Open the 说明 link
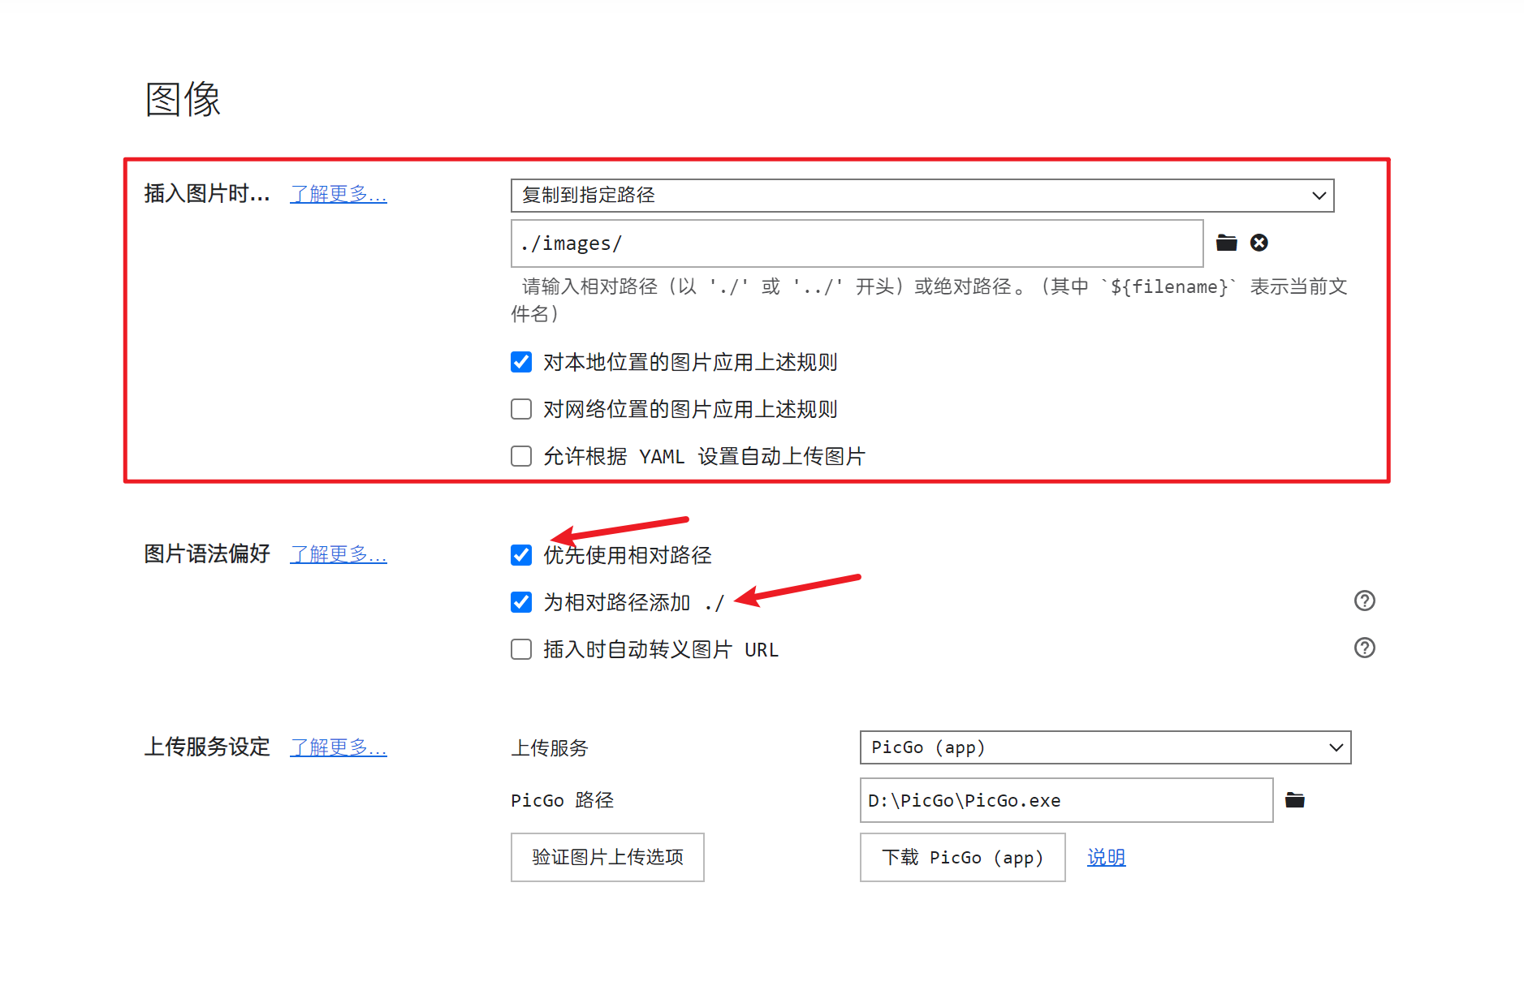The height and width of the screenshot is (986, 1524). pyautogui.click(x=1106, y=857)
